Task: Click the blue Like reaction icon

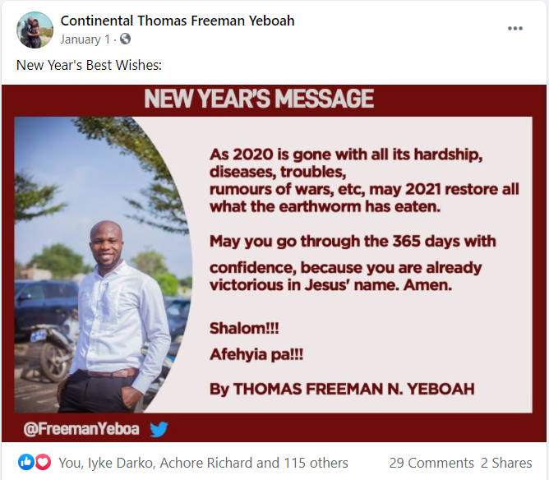Action: click(x=25, y=463)
